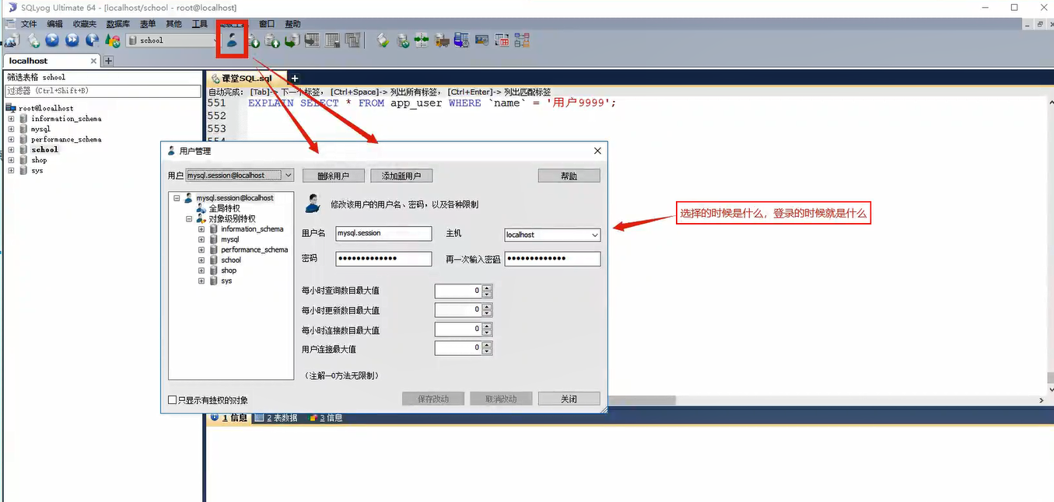Click the scheduled backup icon with clock
The image size is (1054, 502).
[460, 40]
